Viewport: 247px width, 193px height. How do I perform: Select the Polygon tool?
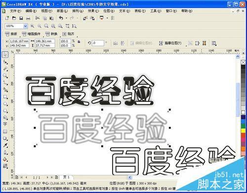pyautogui.click(x=5, y=111)
